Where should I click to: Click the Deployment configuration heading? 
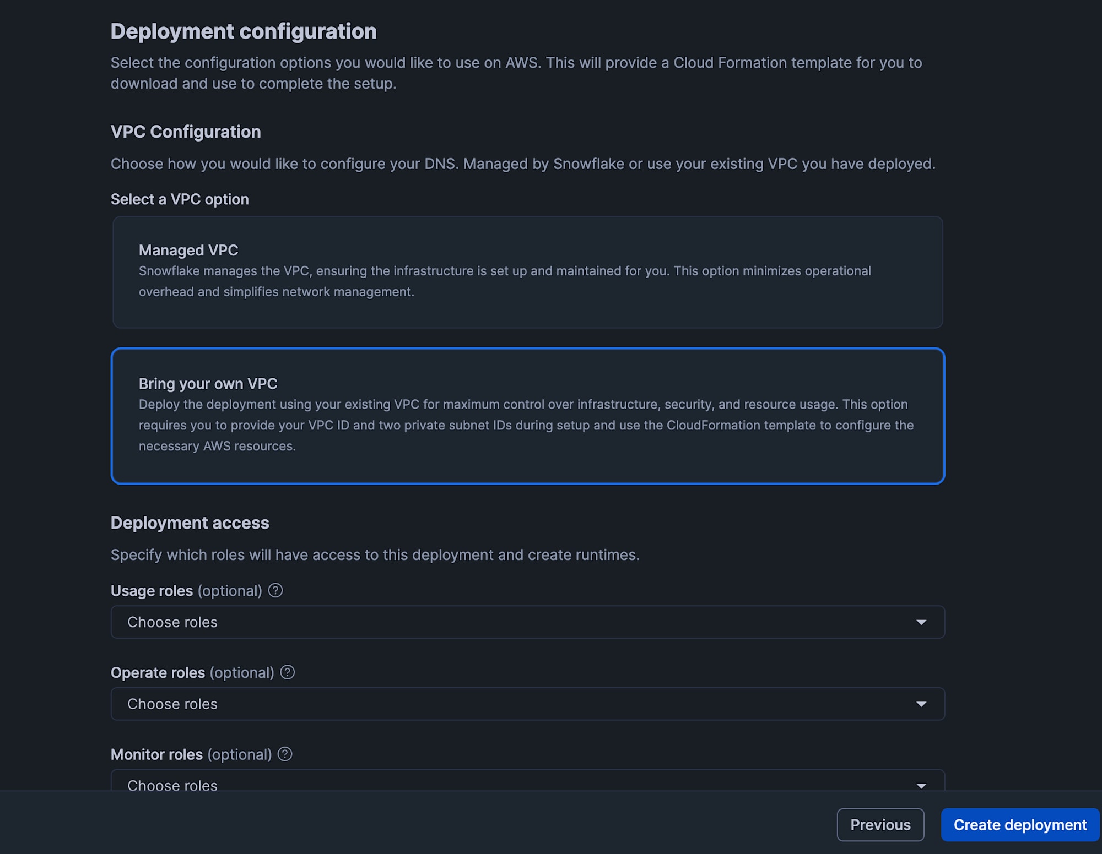(244, 31)
